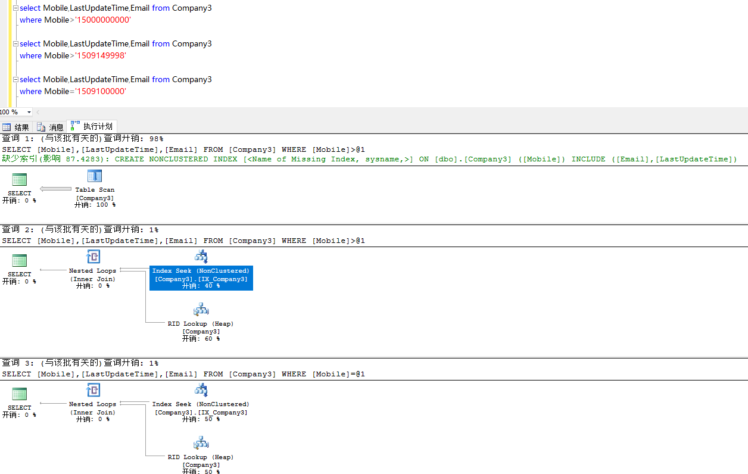Click RID Lookup (Heap) label in query 3
Image resolution: width=748 pixels, height=474 pixels.
201,457
